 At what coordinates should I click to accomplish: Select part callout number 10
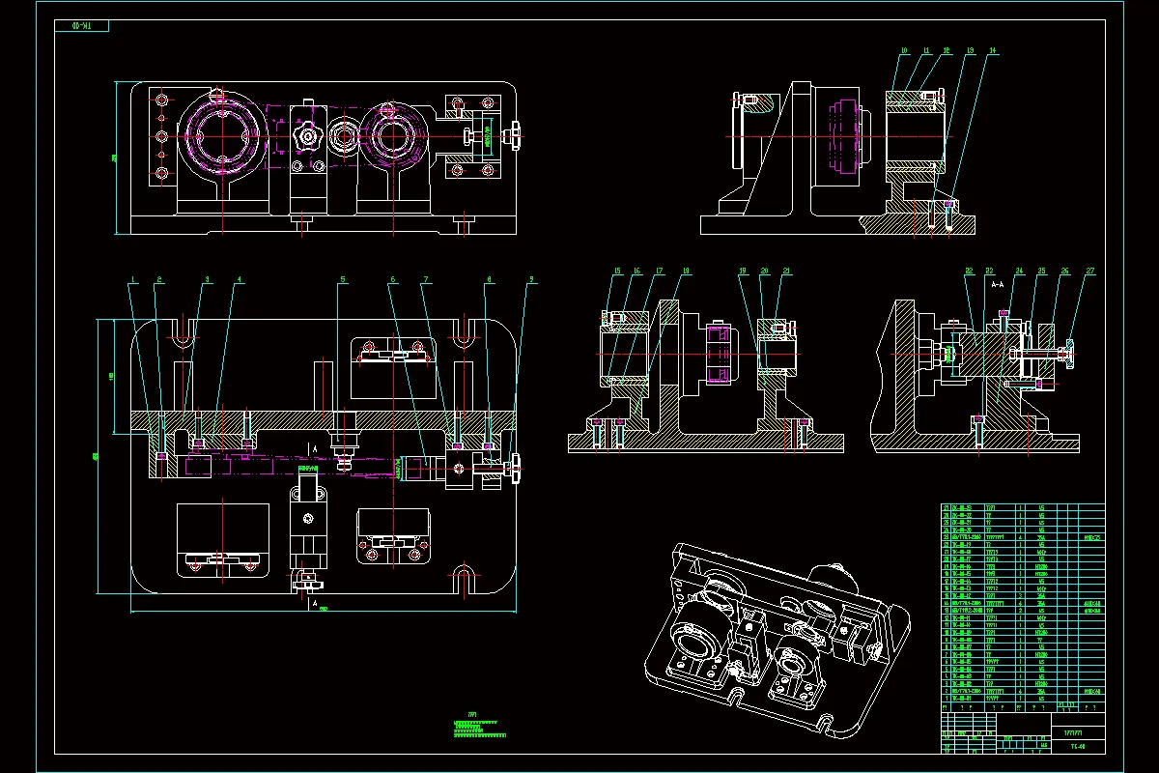click(x=904, y=50)
